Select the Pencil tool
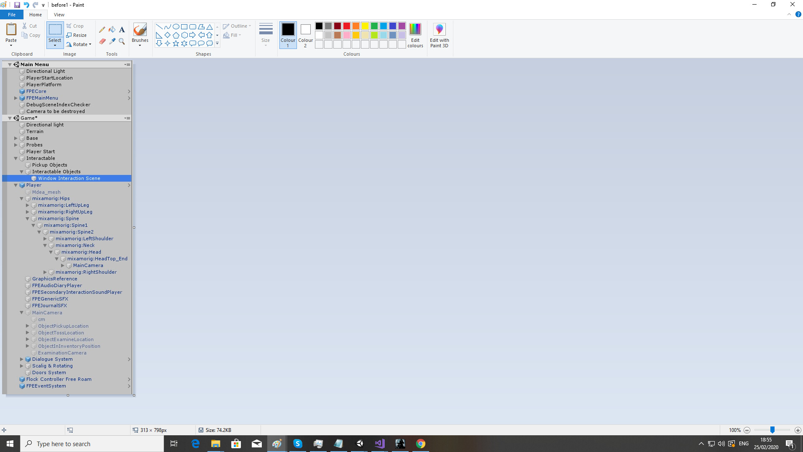 [102, 30]
